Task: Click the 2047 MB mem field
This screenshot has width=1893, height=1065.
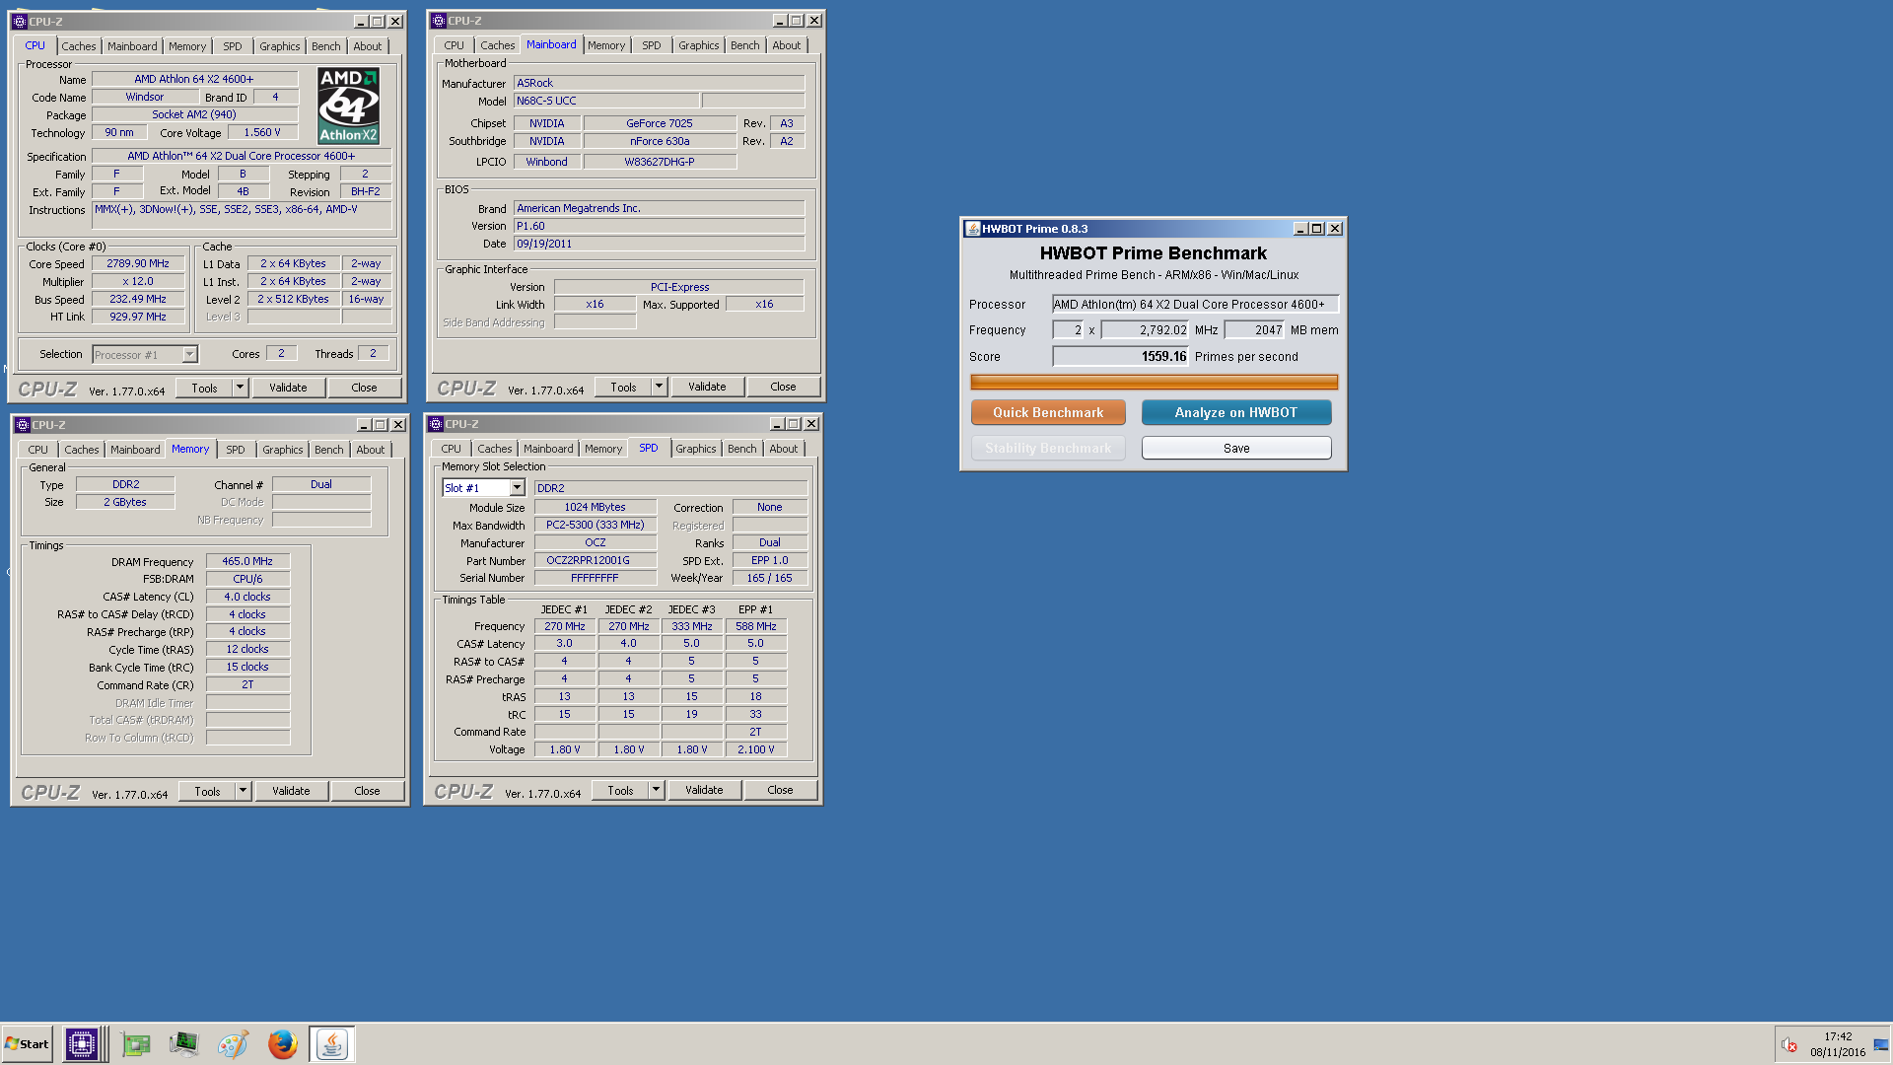Action: click(1255, 330)
